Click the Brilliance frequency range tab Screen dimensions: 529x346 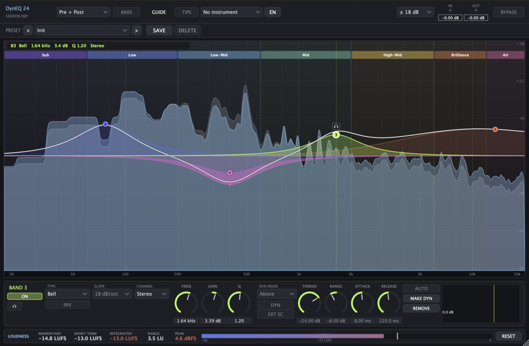click(x=460, y=55)
